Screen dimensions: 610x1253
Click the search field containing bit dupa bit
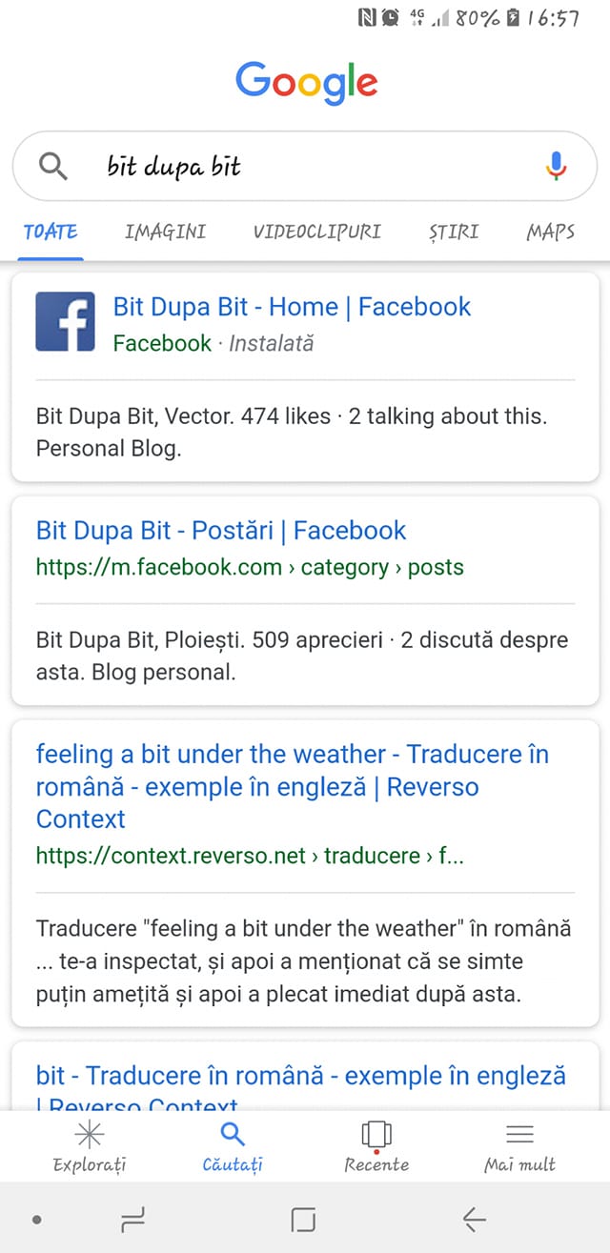pos(305,166)
